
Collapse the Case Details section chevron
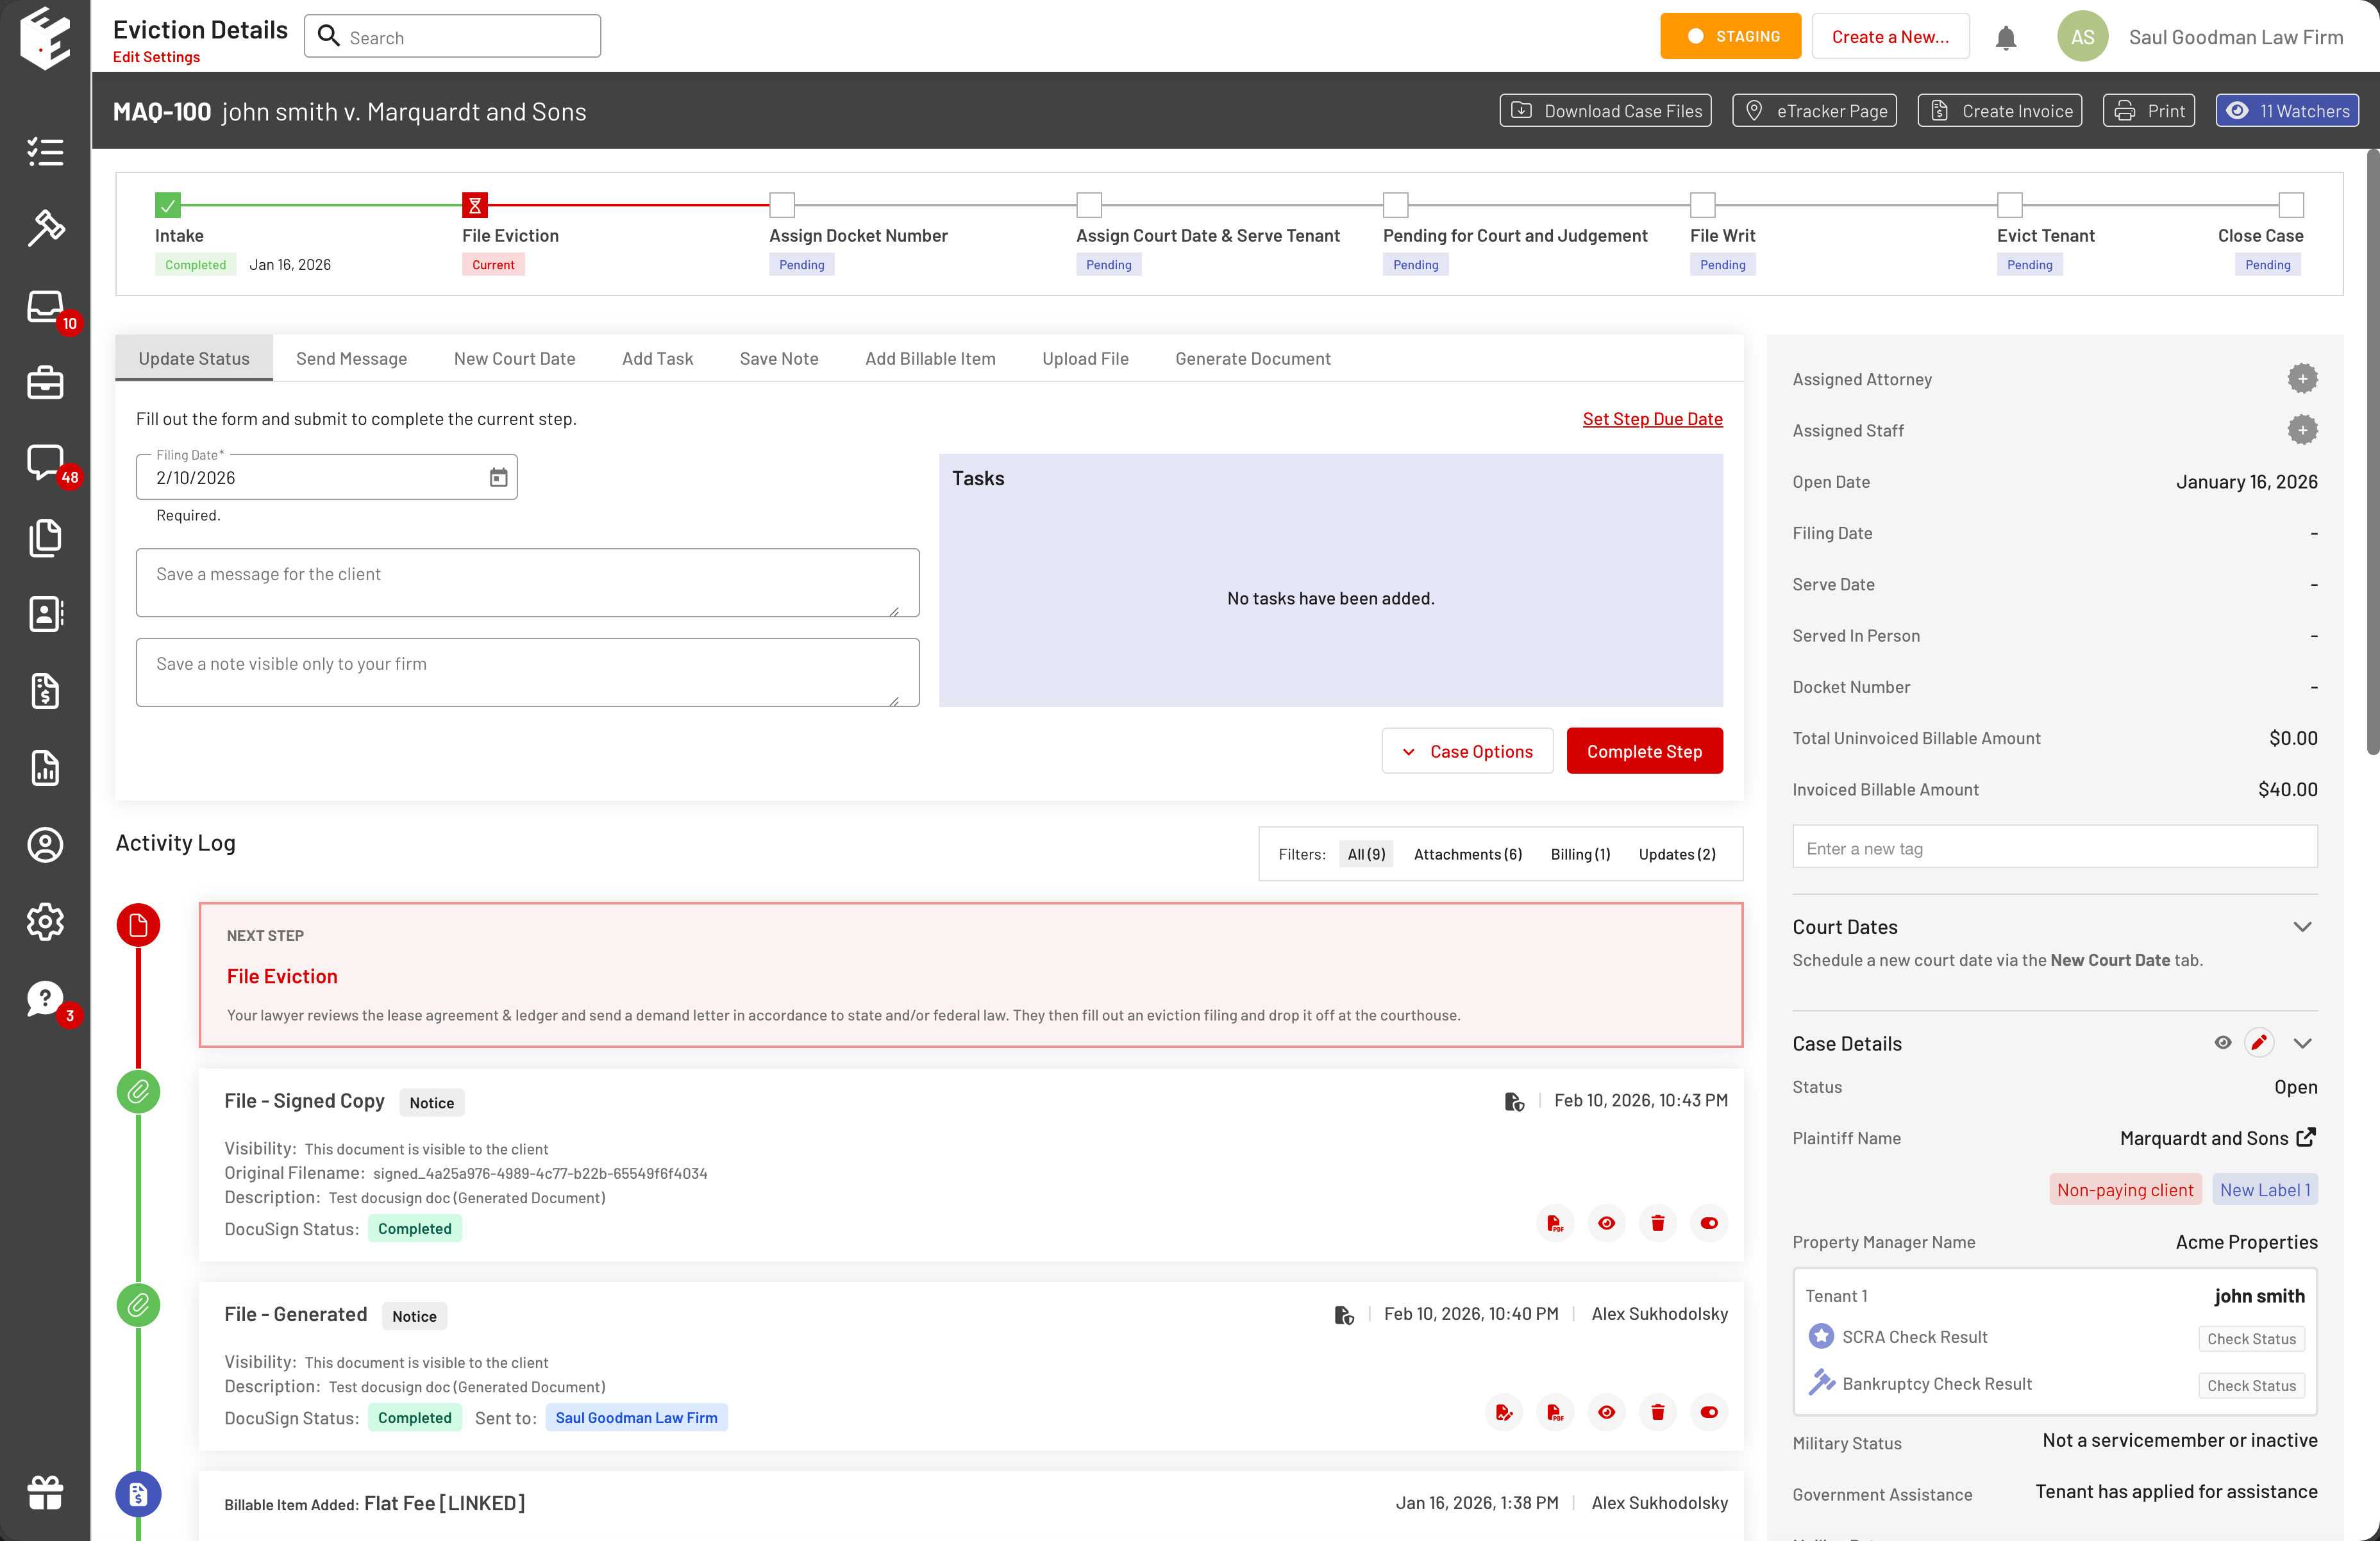click(x=2302, y=1043)
